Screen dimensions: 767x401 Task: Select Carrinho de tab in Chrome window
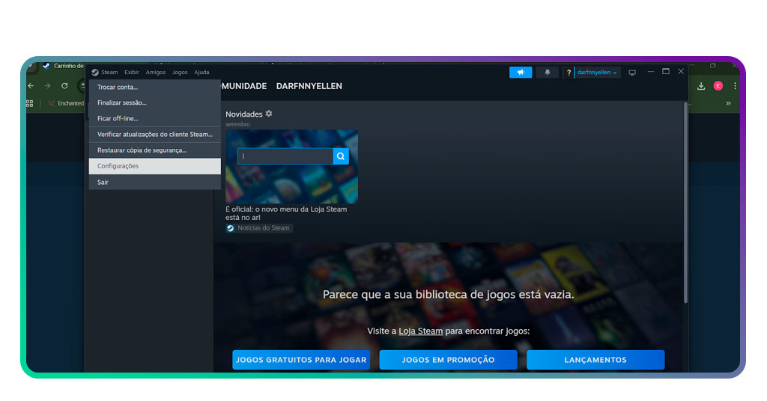click(64, 66)
